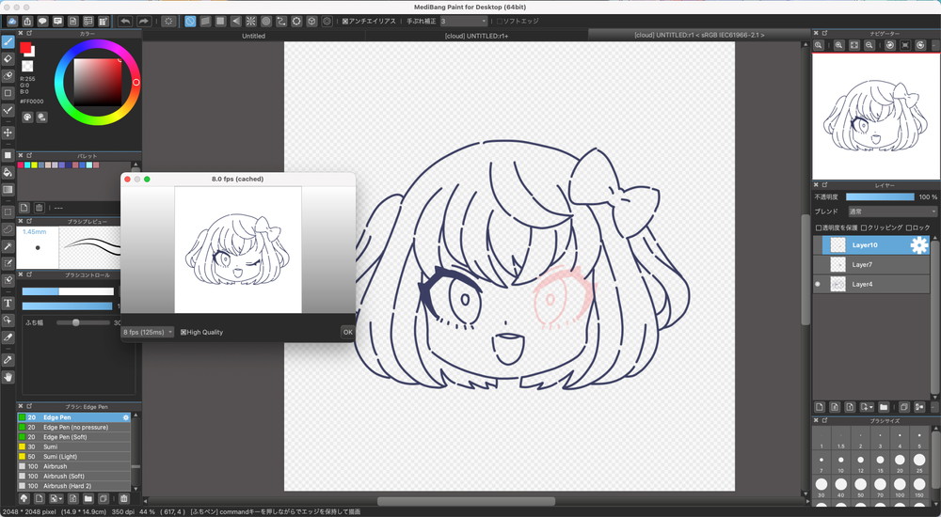Toggle visibility of Layer4
Viewport: 941px width, 517px height.
[x=818, y=284]
